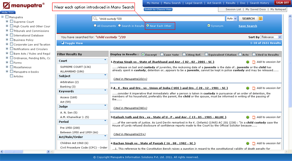Toggle Excerpt display checkbox

[143, 54]
